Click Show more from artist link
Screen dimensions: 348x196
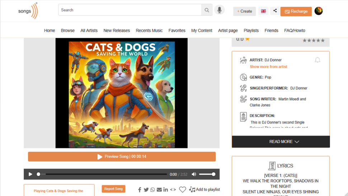(268, 67)
